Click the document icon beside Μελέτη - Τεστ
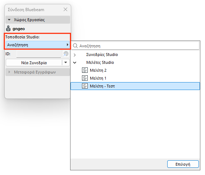This screenshot has width=205, height=175. [x=85, y=86]
